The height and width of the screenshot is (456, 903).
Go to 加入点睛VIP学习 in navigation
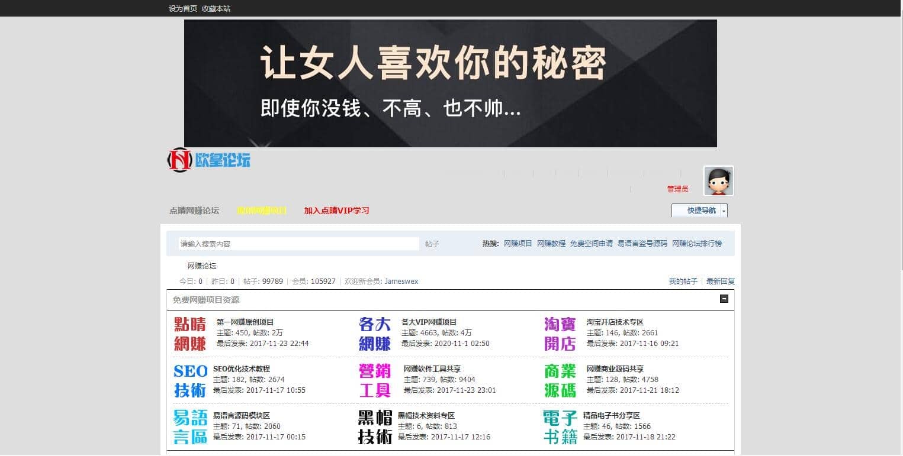[336, 211]
